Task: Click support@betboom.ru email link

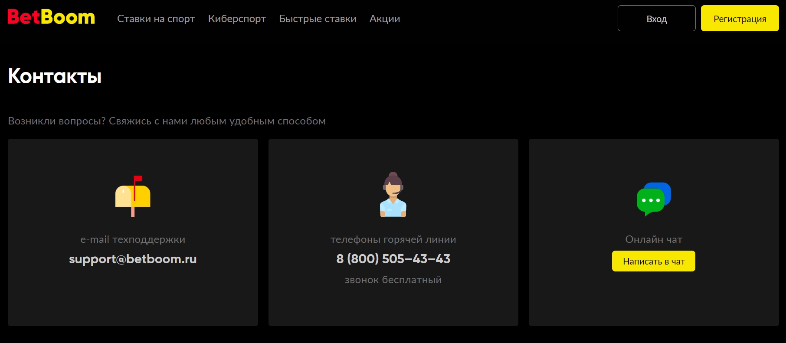Action: point(133,259)
